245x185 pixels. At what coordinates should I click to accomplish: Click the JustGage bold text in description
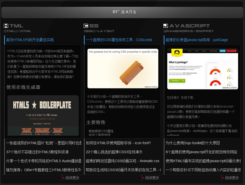200,131
